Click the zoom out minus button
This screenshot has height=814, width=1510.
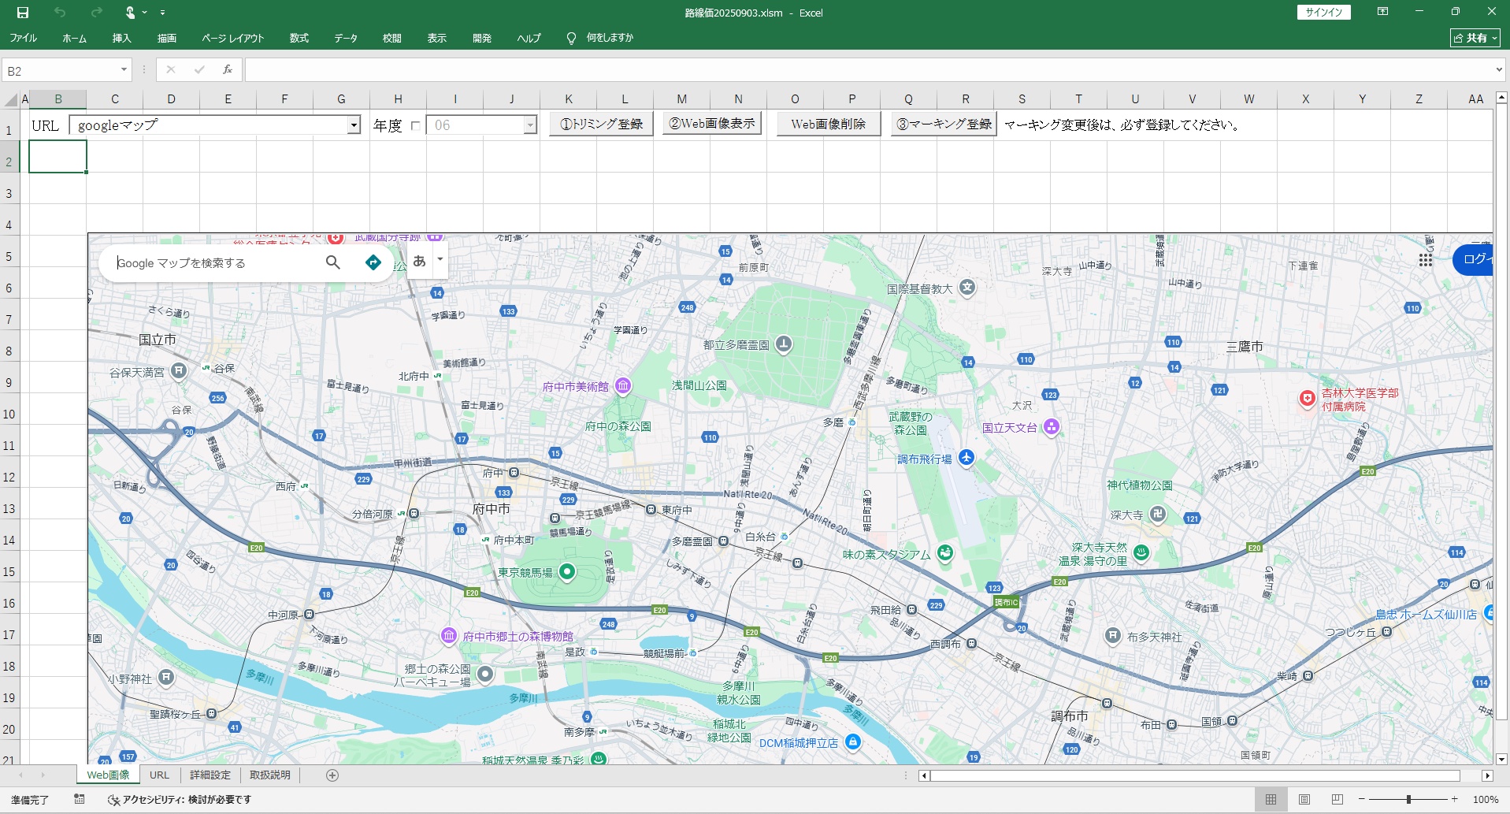coord(1361,799)
